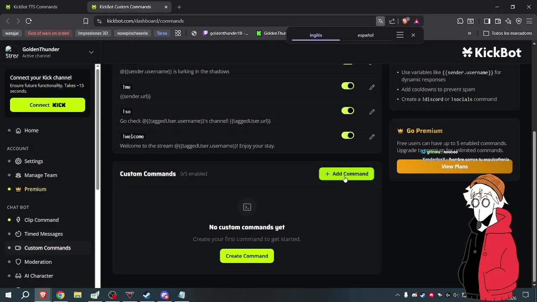Screen dimensions: 537x302
Task: Show hidden system tray icons arrow
Action: click(397, 295)
